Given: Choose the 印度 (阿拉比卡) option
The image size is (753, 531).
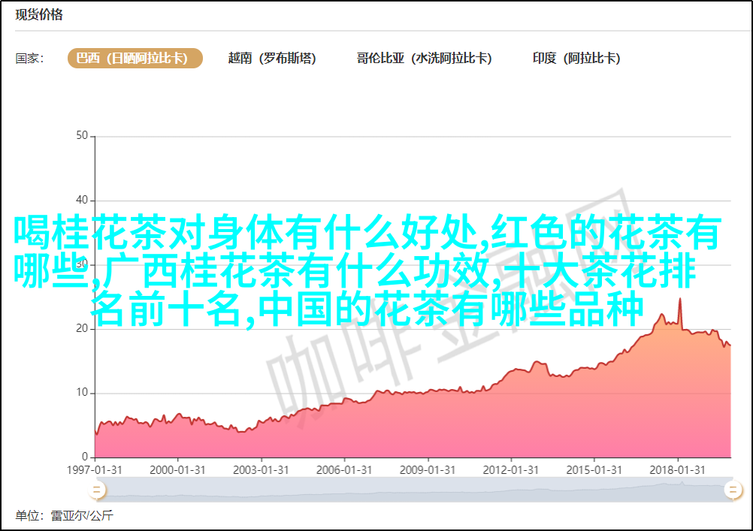Looking at the screenshot, I should (x=576, y=59).
